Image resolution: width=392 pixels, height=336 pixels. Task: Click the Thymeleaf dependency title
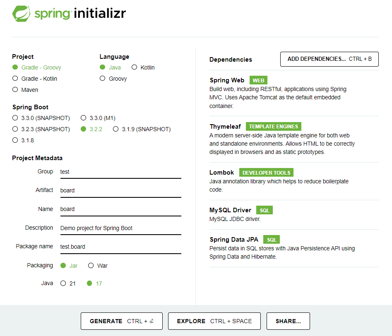(225, 127)
